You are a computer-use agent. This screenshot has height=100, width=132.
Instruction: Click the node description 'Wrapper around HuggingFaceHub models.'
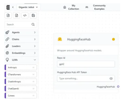(x=79, y=51)
